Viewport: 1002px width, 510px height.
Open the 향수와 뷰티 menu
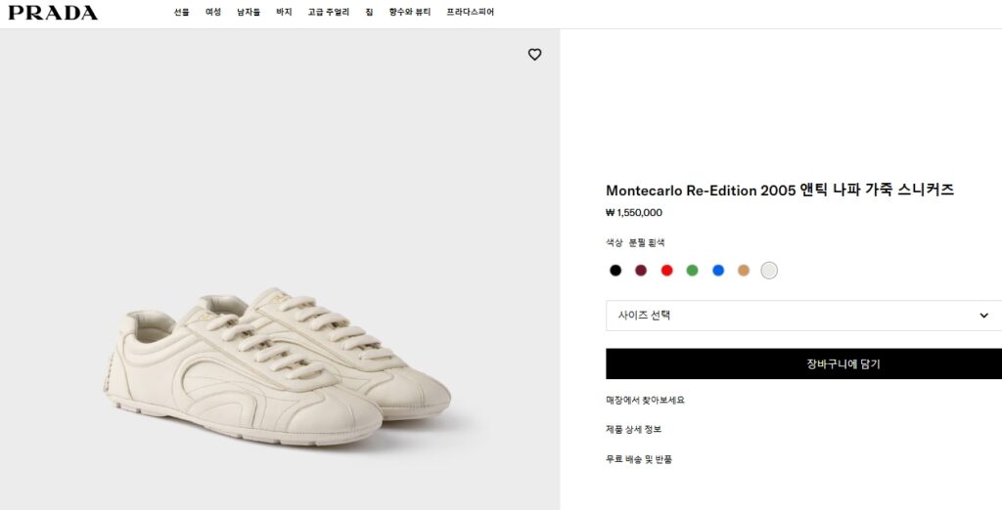(410, 13)
